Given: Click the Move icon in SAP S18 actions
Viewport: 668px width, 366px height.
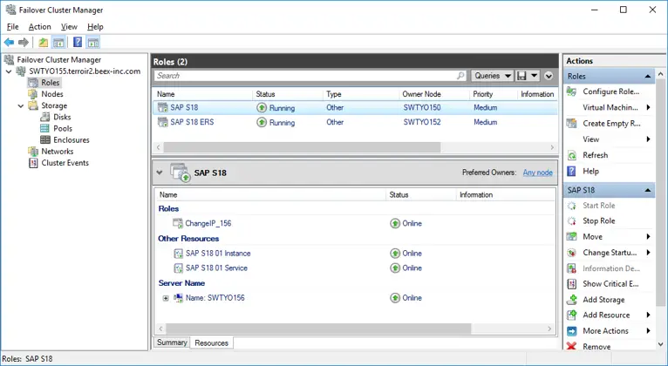Looking at the screenshot, I should 572,237.
